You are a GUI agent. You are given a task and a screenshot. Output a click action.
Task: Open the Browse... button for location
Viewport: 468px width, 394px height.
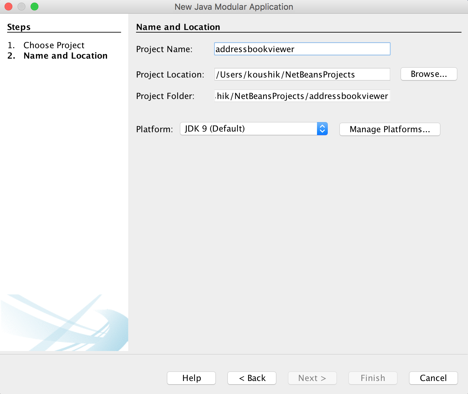tap(429, 74)
